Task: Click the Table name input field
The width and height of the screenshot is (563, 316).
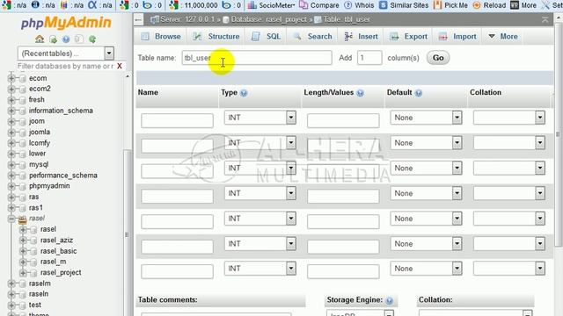Action: tap(257, 58)
